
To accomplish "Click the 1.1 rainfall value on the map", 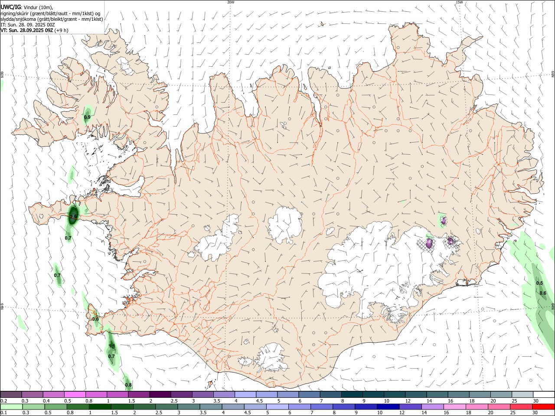I will [112, 346].
